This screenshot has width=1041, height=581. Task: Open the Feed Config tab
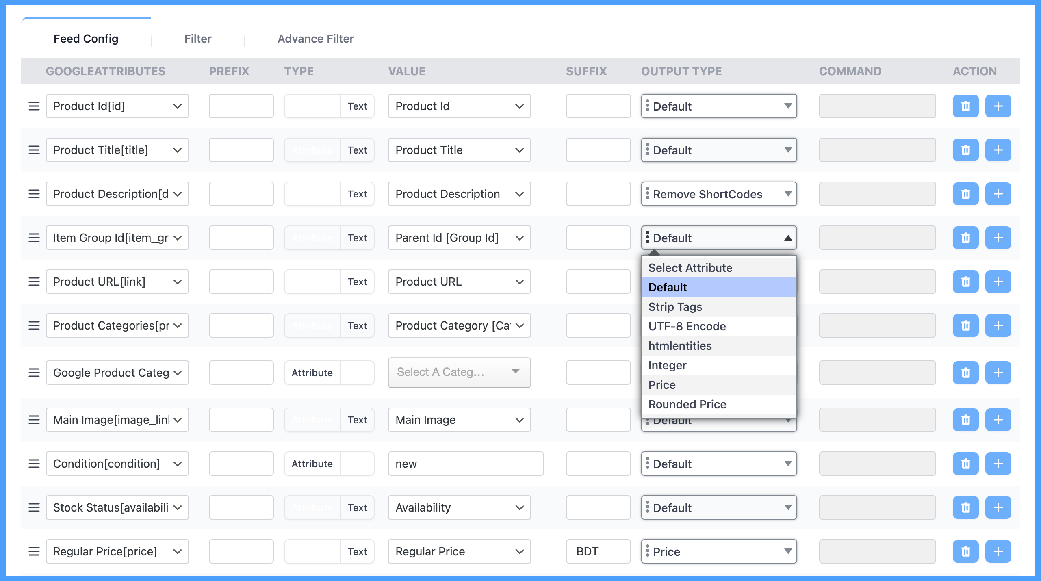point(86,39)
